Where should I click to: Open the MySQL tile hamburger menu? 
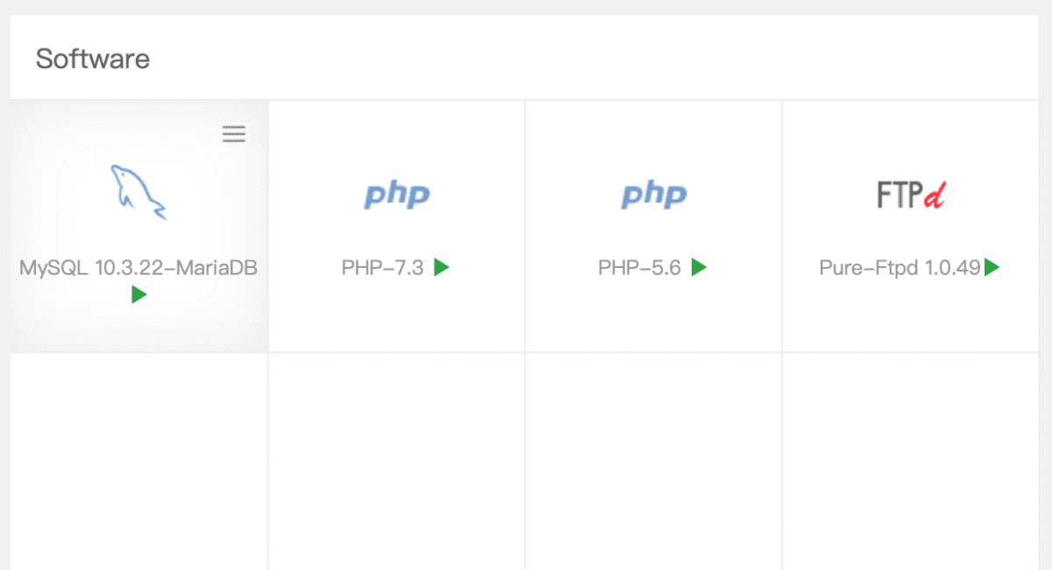[x=234, y=134]
